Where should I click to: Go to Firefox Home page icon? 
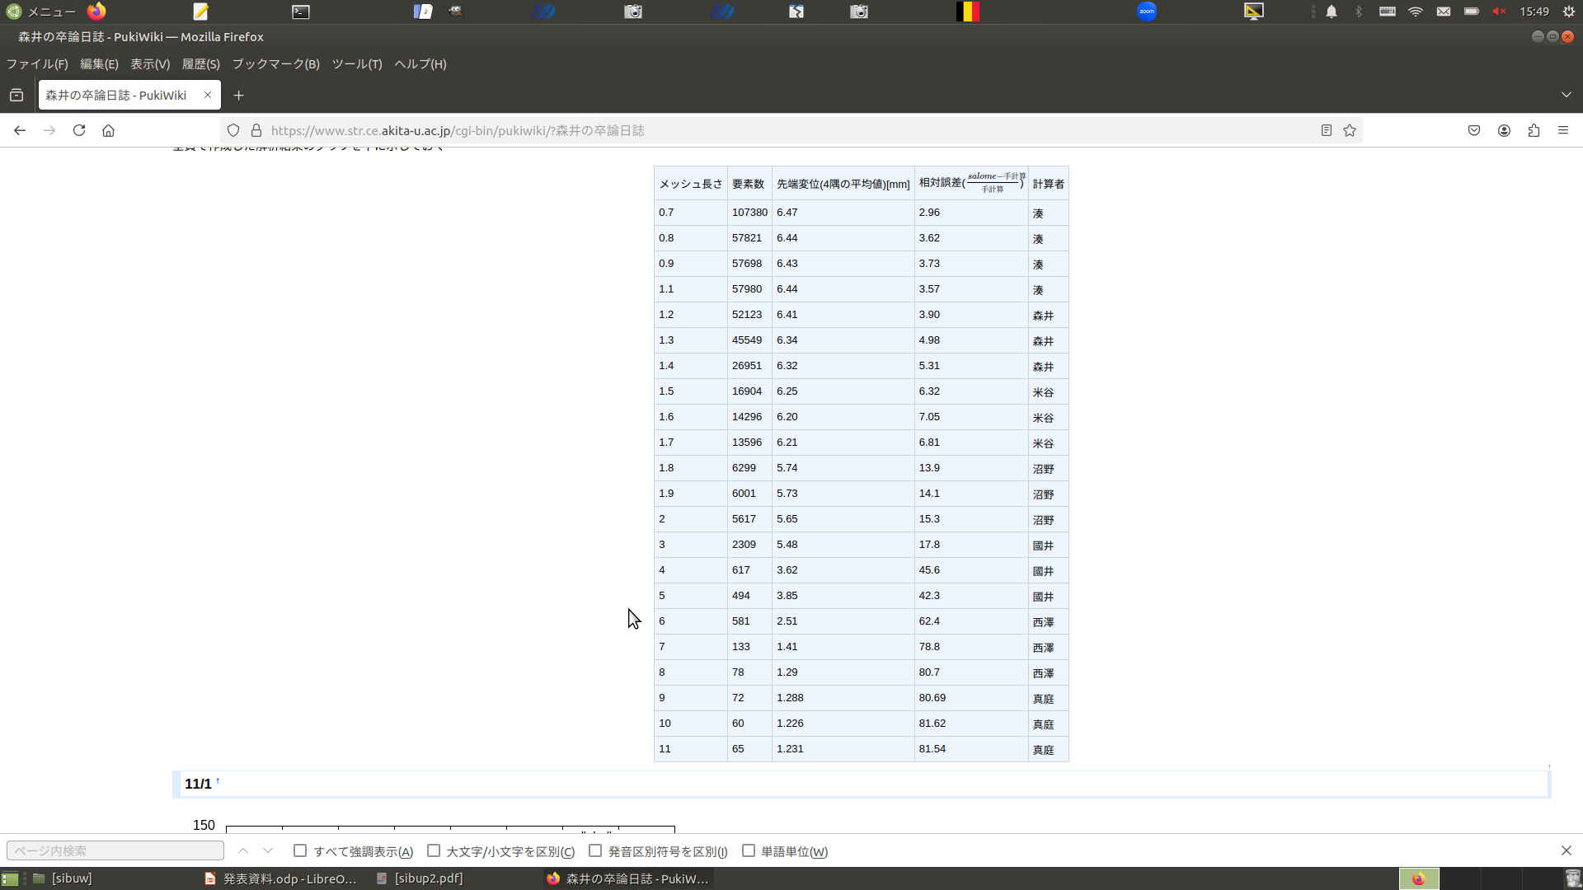pyautogui.click(x=108, y=130)
